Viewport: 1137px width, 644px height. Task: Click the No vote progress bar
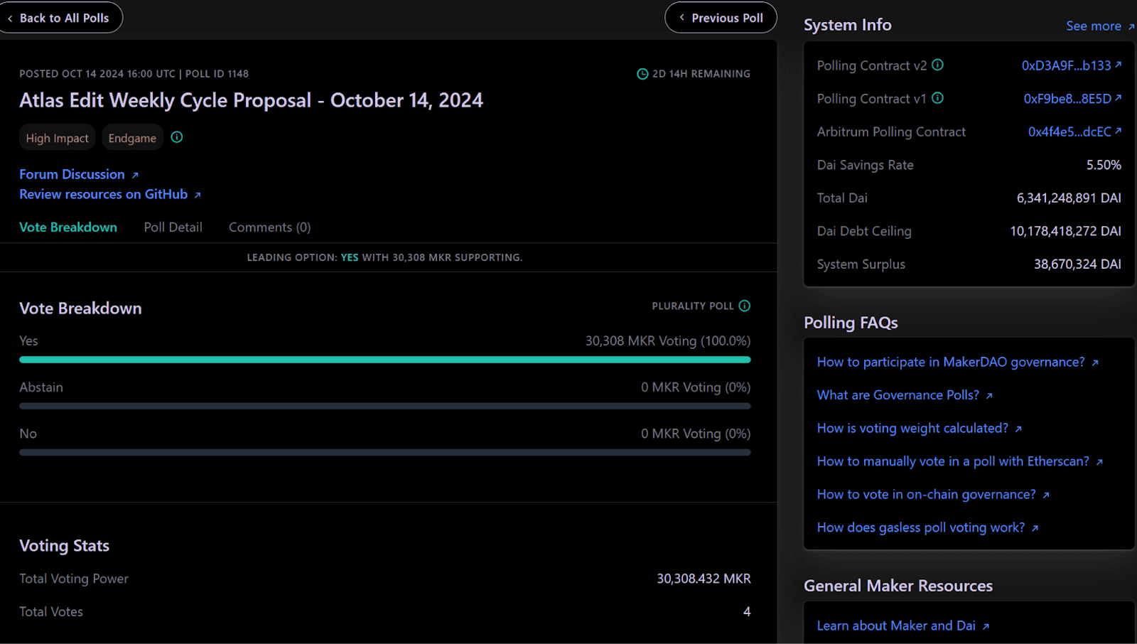pyautogui.click(x=385, y=452)
